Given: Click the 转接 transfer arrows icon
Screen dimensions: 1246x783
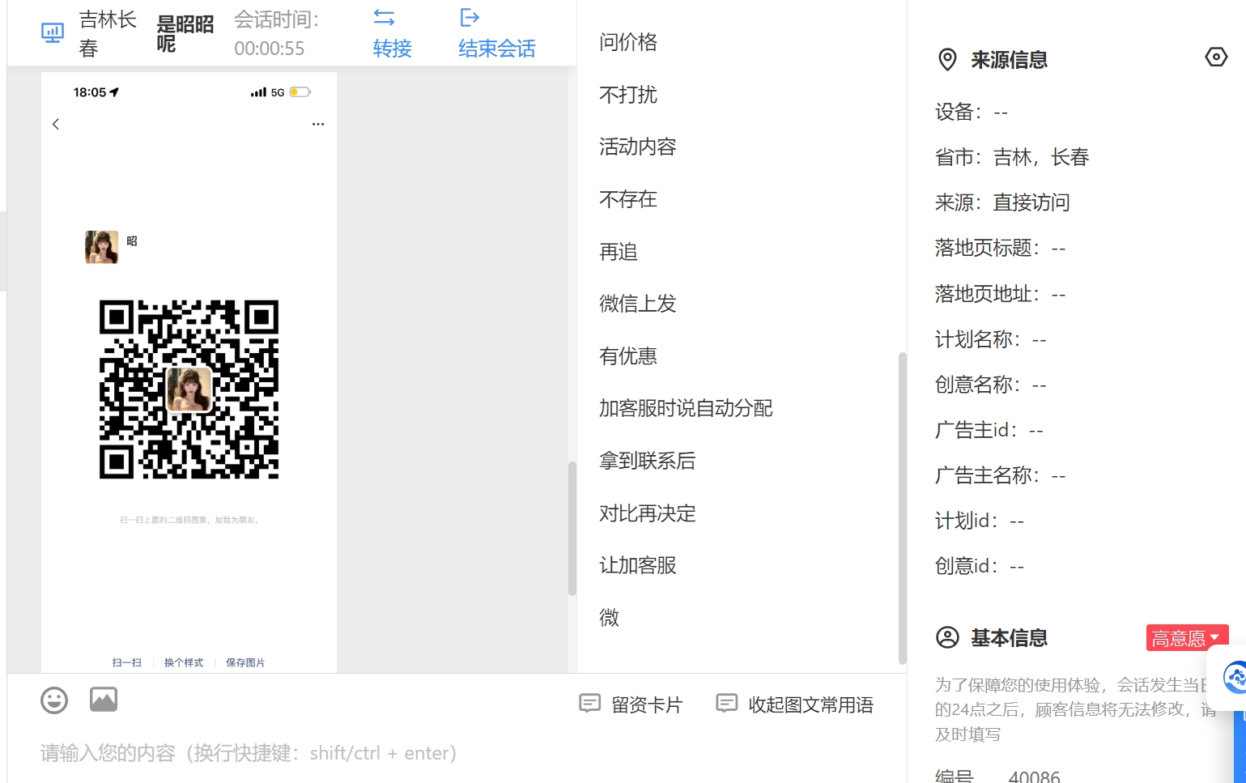Looking at the screenshot, I should (384, 17).
